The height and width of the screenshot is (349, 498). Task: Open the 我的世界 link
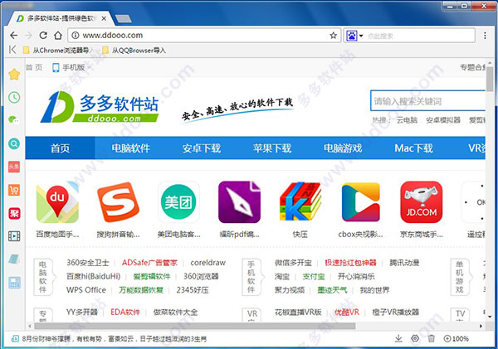click(374, 290)
